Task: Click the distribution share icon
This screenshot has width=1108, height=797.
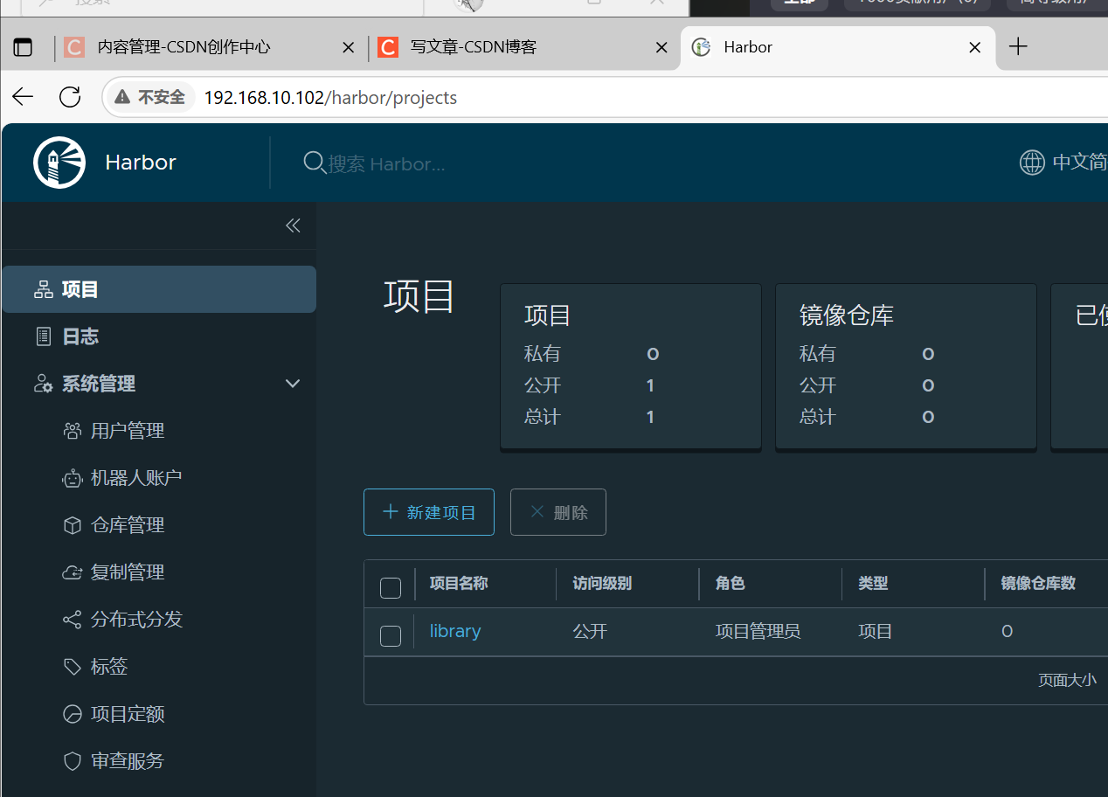Action: pyautogui.click(x=73, y=620)
